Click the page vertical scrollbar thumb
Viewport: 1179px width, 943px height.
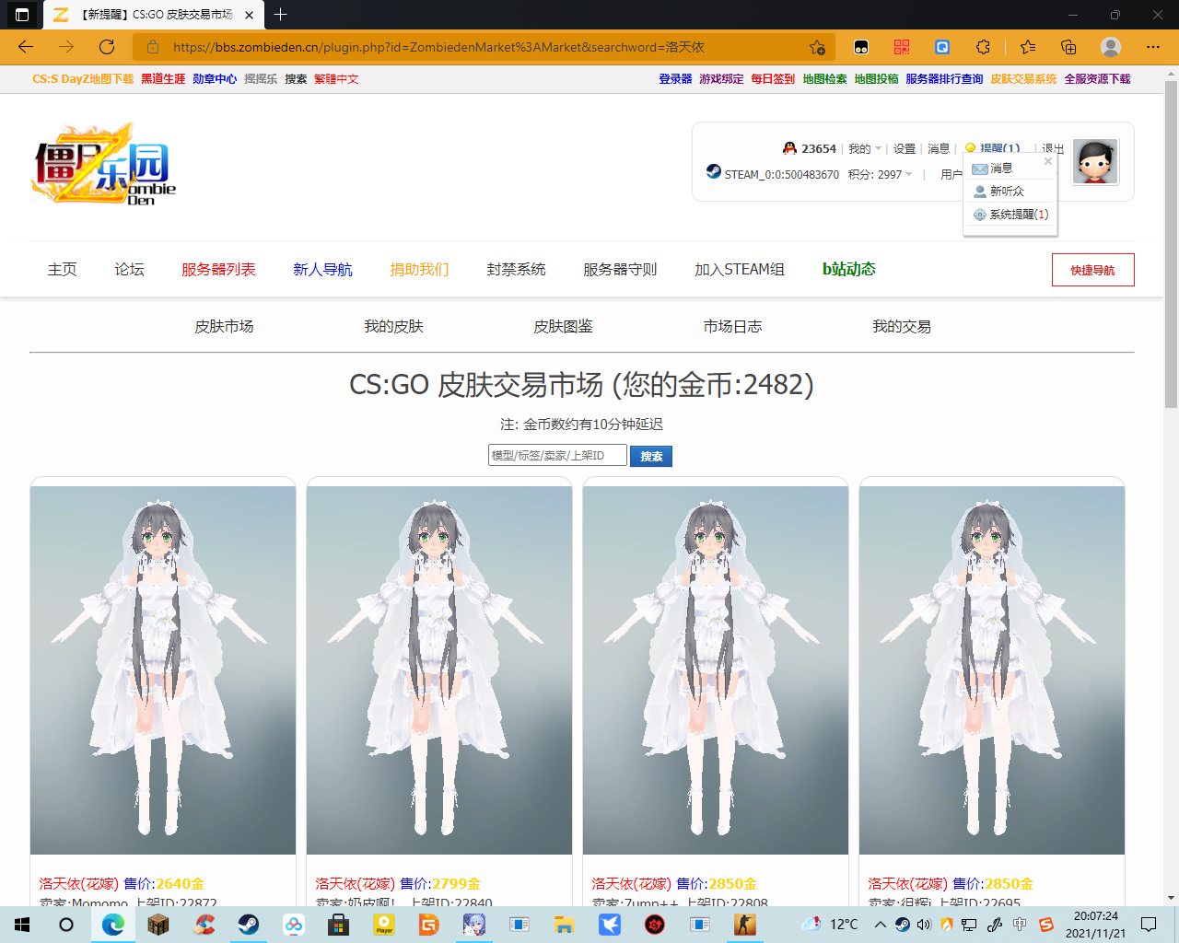1171,244
